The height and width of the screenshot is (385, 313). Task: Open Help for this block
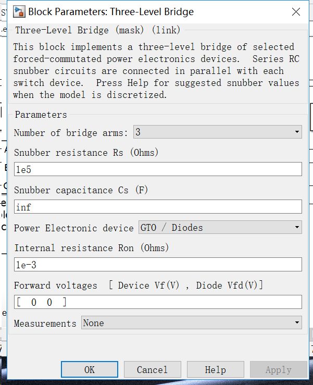(215, 369)
